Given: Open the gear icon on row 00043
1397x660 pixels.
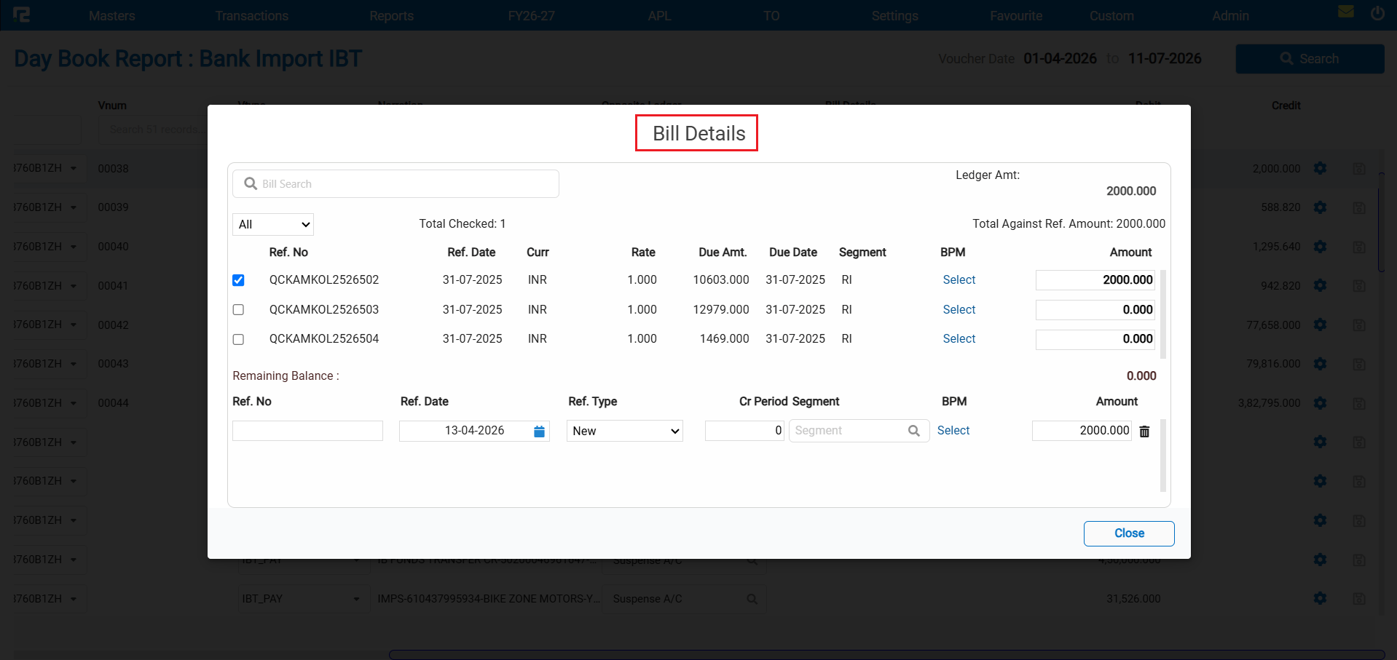Looking at the screenshot, I should 1320,364.
